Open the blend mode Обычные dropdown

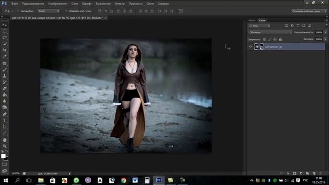click(270, 32)
